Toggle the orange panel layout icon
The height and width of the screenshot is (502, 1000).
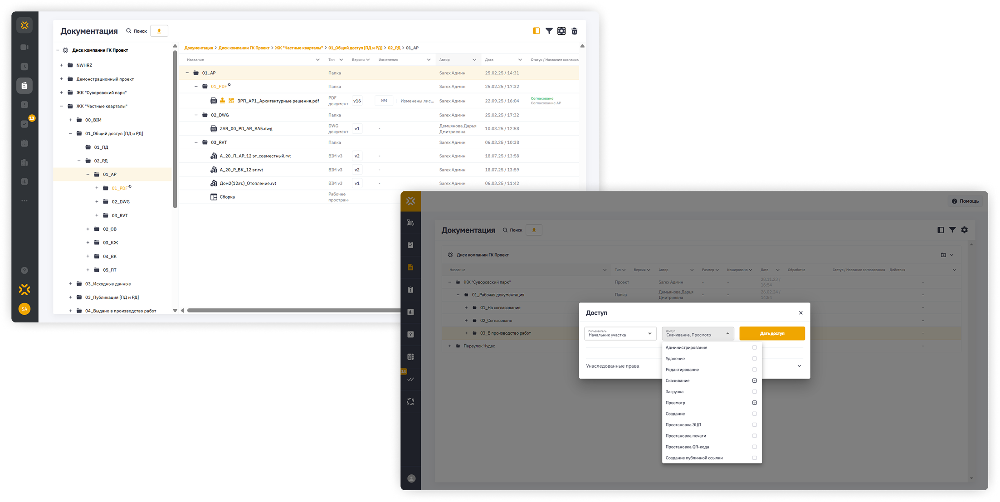536,31
